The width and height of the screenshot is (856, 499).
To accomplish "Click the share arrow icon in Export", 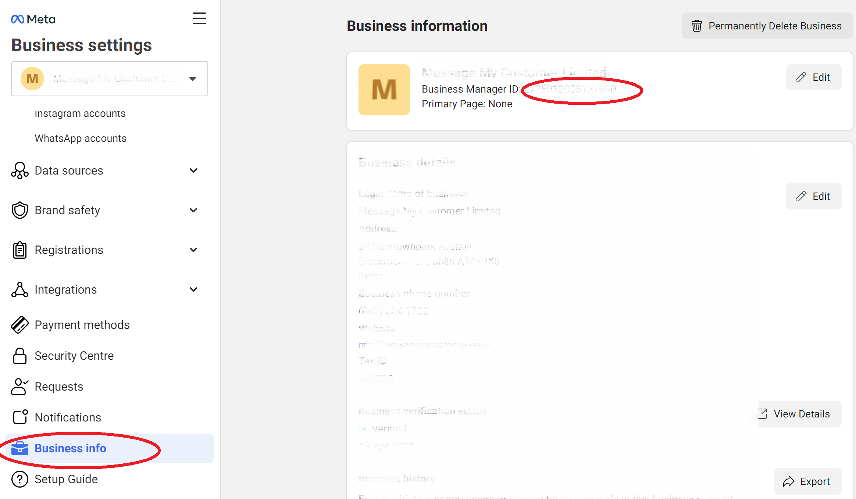I will point(789,481).
